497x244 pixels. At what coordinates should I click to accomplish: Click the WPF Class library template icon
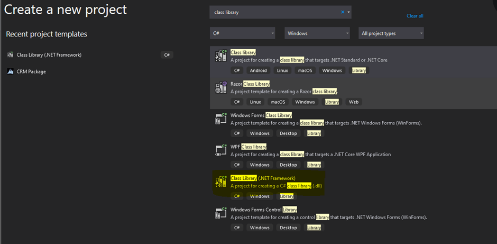point(220,150)
